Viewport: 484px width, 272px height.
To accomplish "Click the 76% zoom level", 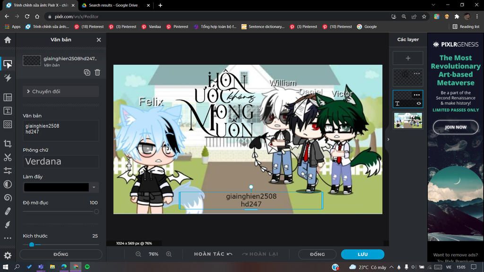I will click(154, 254).
